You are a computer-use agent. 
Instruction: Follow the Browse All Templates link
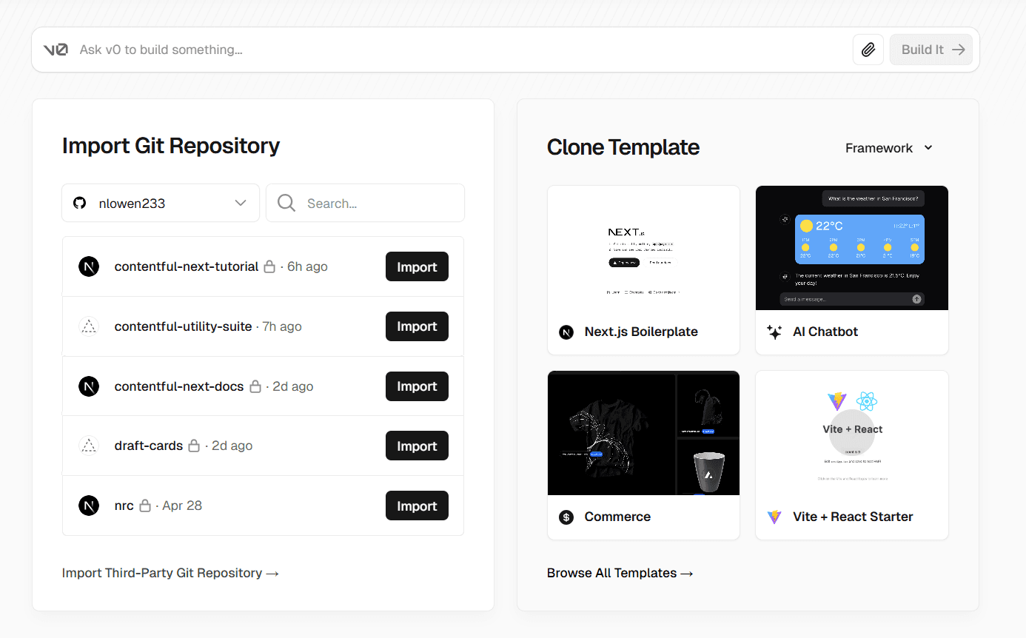tap(620, 573)
